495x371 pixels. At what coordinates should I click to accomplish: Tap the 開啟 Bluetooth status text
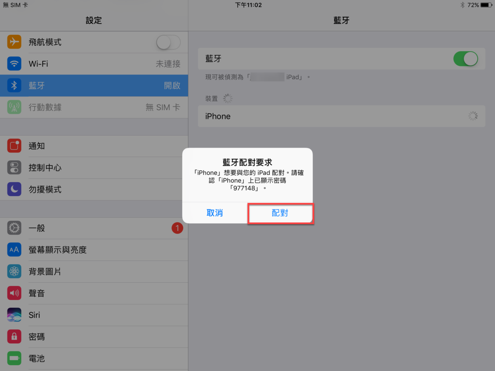(x=172, y=85)
